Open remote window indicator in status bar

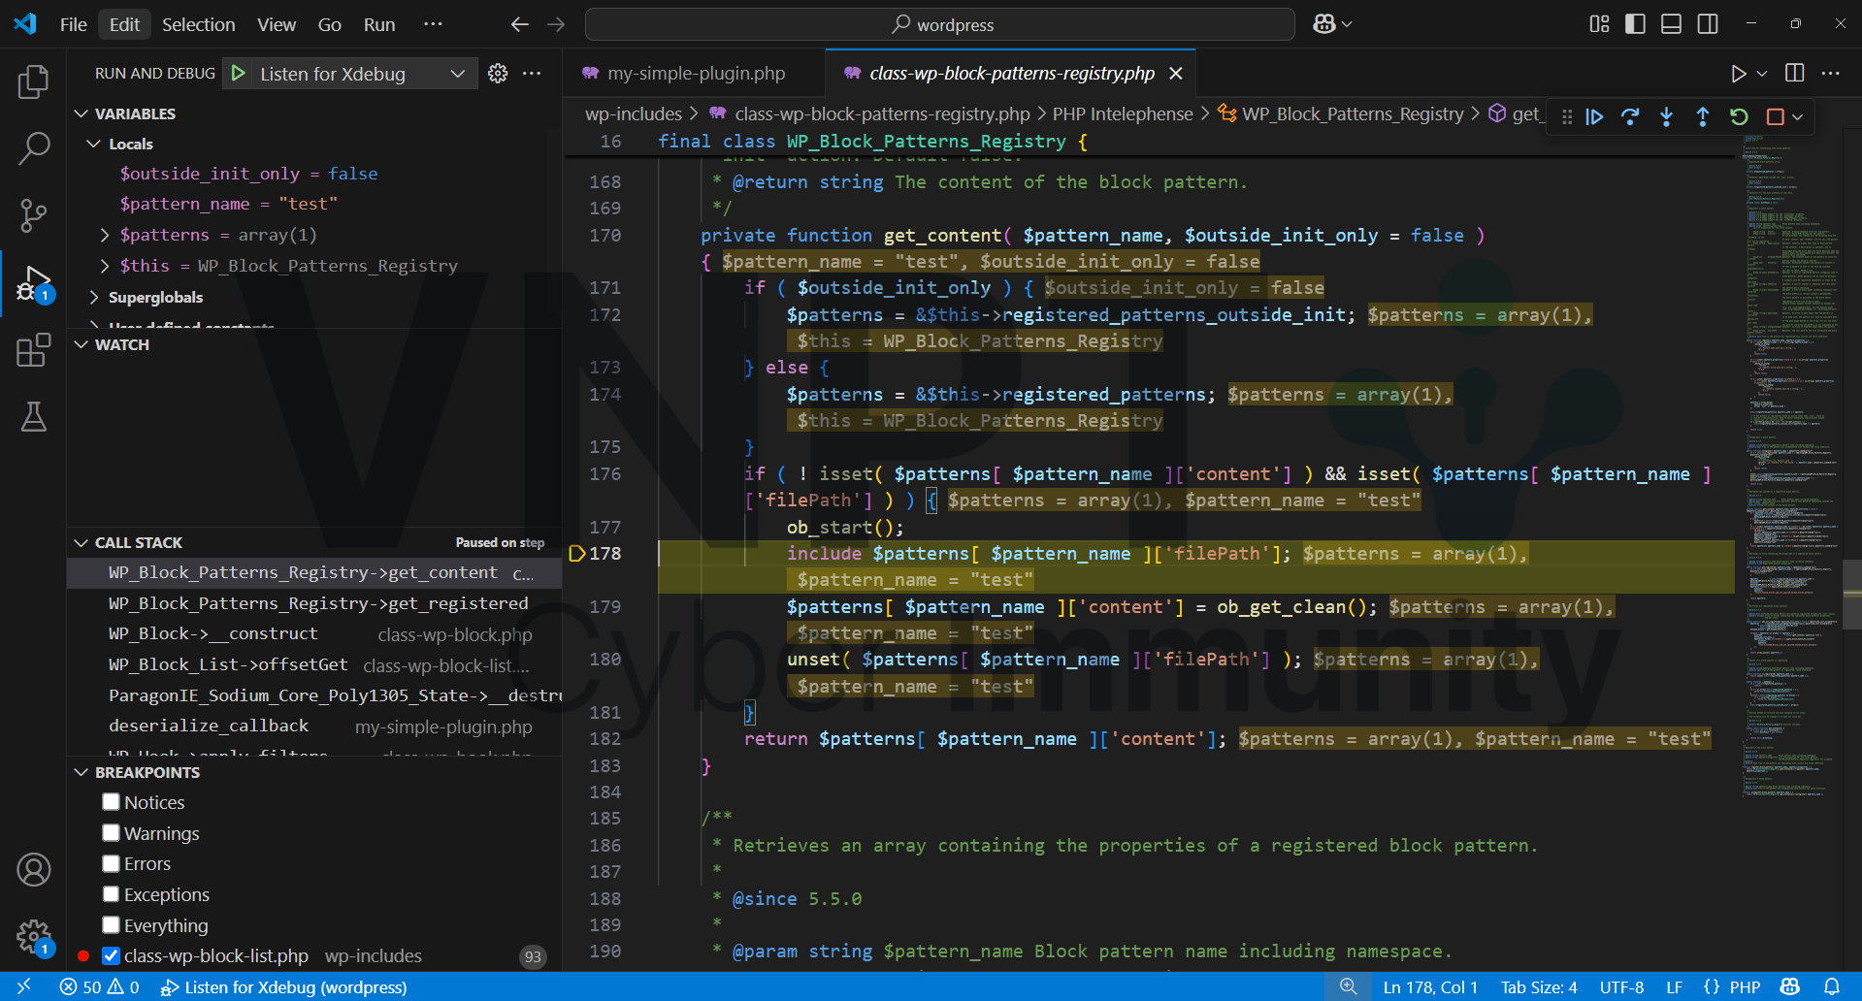pos(24,986)
